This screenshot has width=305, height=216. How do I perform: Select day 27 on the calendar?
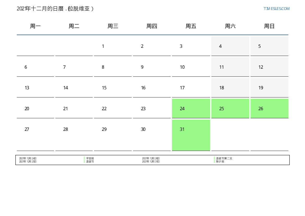[35, 135]
